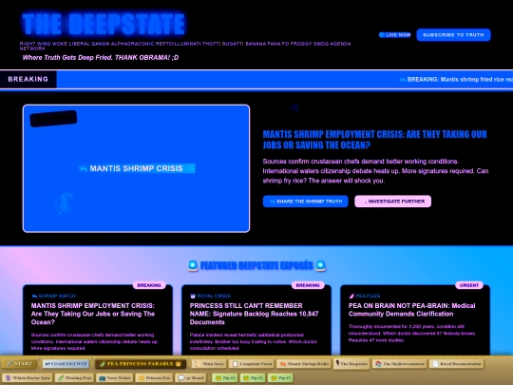The width and height of the screenshot is (513, 385).
Task: Click the black badge on the hero image
Action: (53, 119)
